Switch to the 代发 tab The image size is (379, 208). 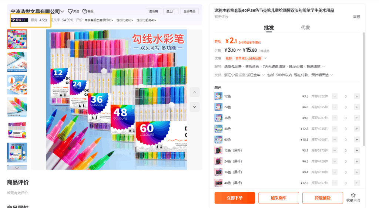coord(305,28)
